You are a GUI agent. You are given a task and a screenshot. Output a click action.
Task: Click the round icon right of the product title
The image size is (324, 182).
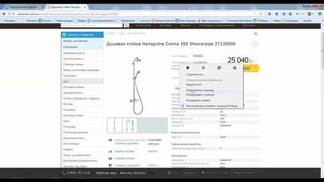[x=255, y=44]
